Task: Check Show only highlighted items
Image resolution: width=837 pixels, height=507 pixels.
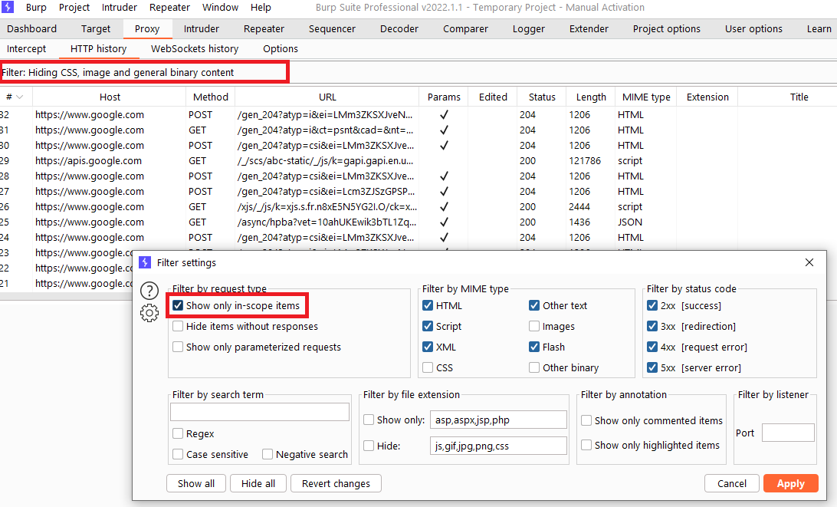Action: click(x=586, y=445)
